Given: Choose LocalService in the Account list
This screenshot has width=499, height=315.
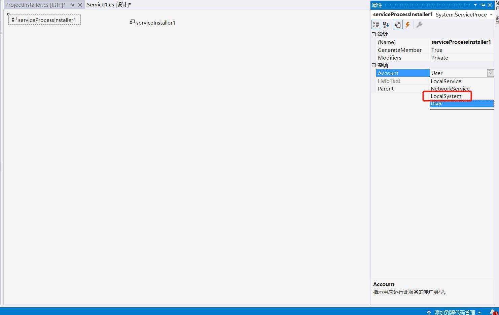Looking at the screenshot, I should (462, 81).
